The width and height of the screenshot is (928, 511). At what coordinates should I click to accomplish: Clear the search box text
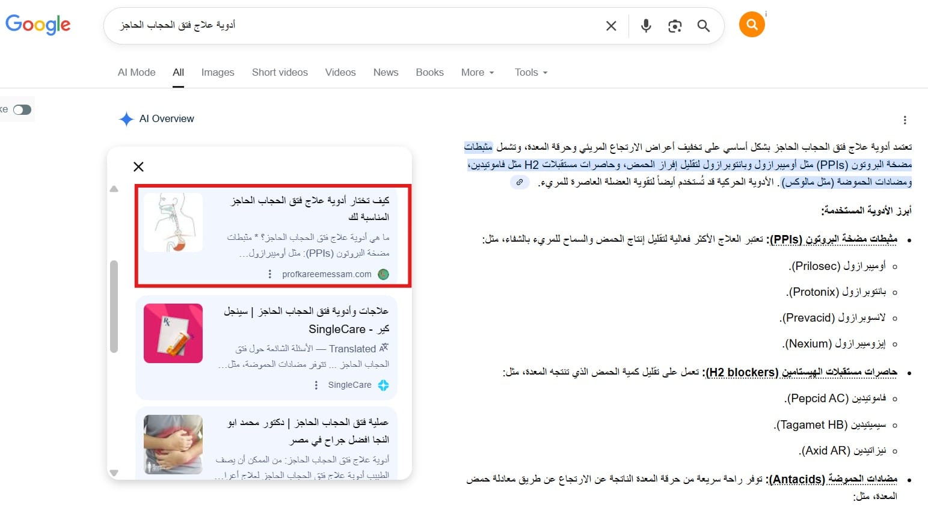coord(611,26)
